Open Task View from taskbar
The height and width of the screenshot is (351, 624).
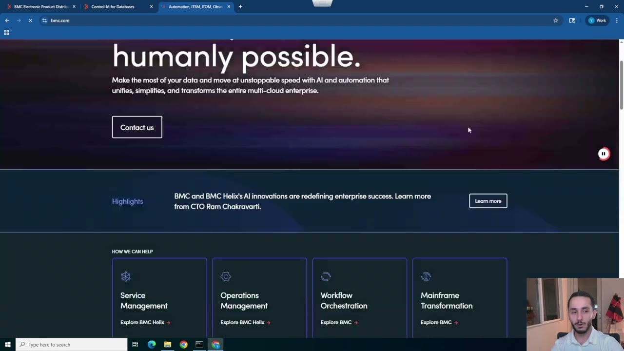135,345
